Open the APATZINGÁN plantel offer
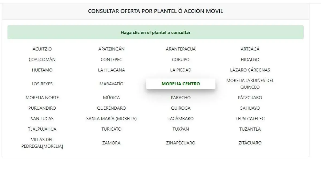Viewport: 321px width, 180px height. point(112,49)
